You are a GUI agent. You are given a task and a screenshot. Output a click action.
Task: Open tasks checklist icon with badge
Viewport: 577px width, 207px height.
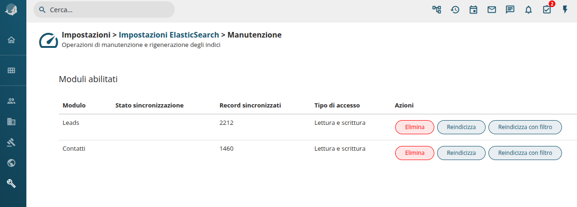[547, 9]
